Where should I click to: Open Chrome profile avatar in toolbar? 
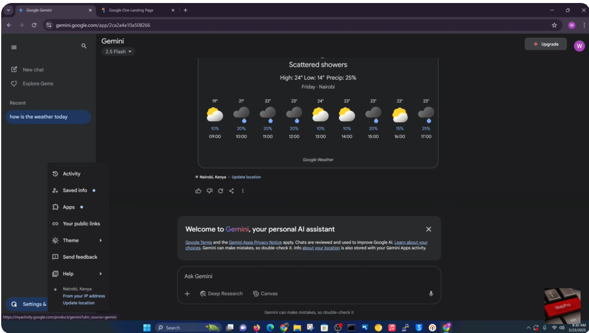click(572, 25)
